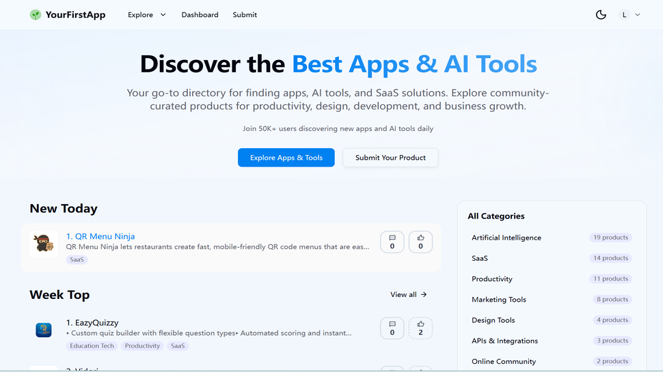
Task: Click the New Today section heading
Action: point(64,209)
